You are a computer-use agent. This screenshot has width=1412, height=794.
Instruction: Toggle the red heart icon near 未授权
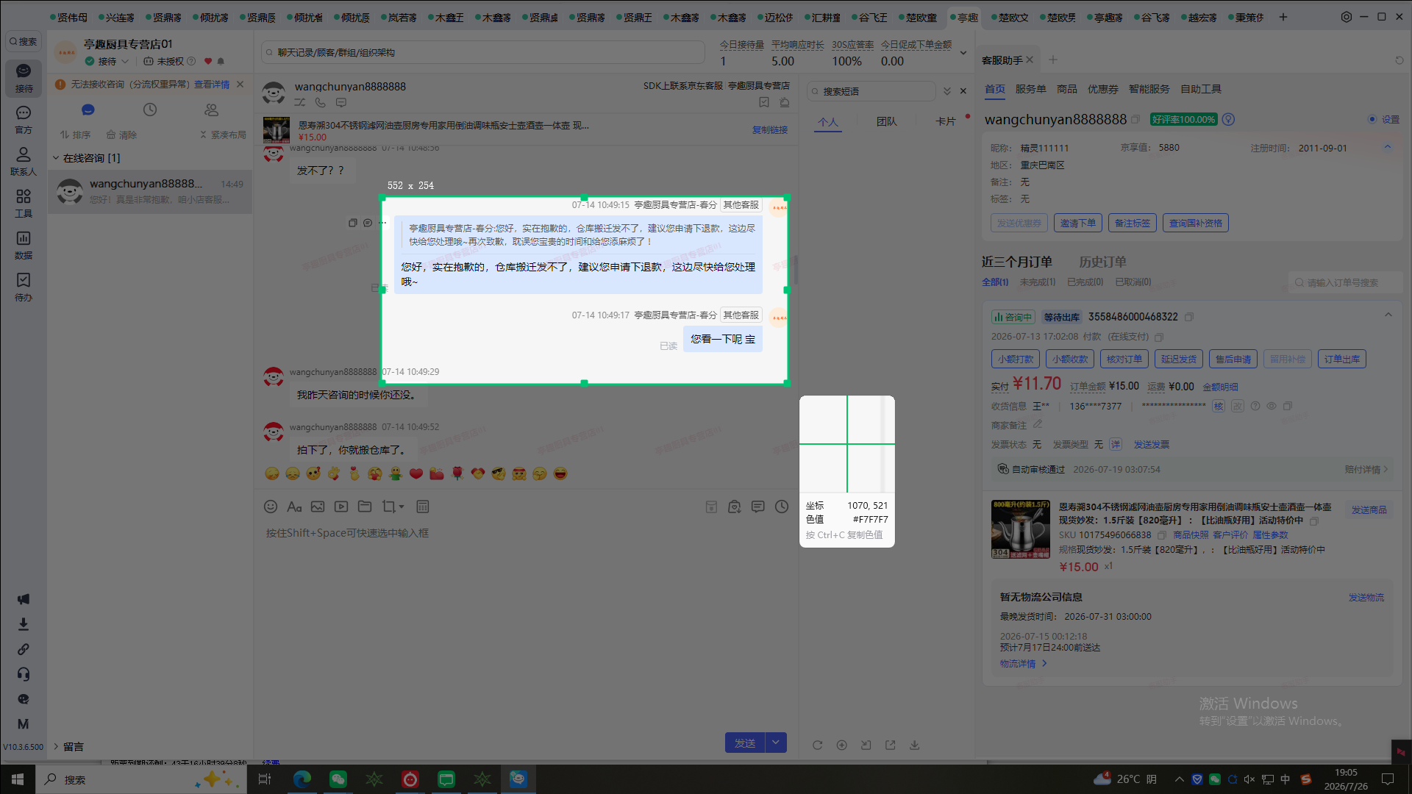(208, 62)
